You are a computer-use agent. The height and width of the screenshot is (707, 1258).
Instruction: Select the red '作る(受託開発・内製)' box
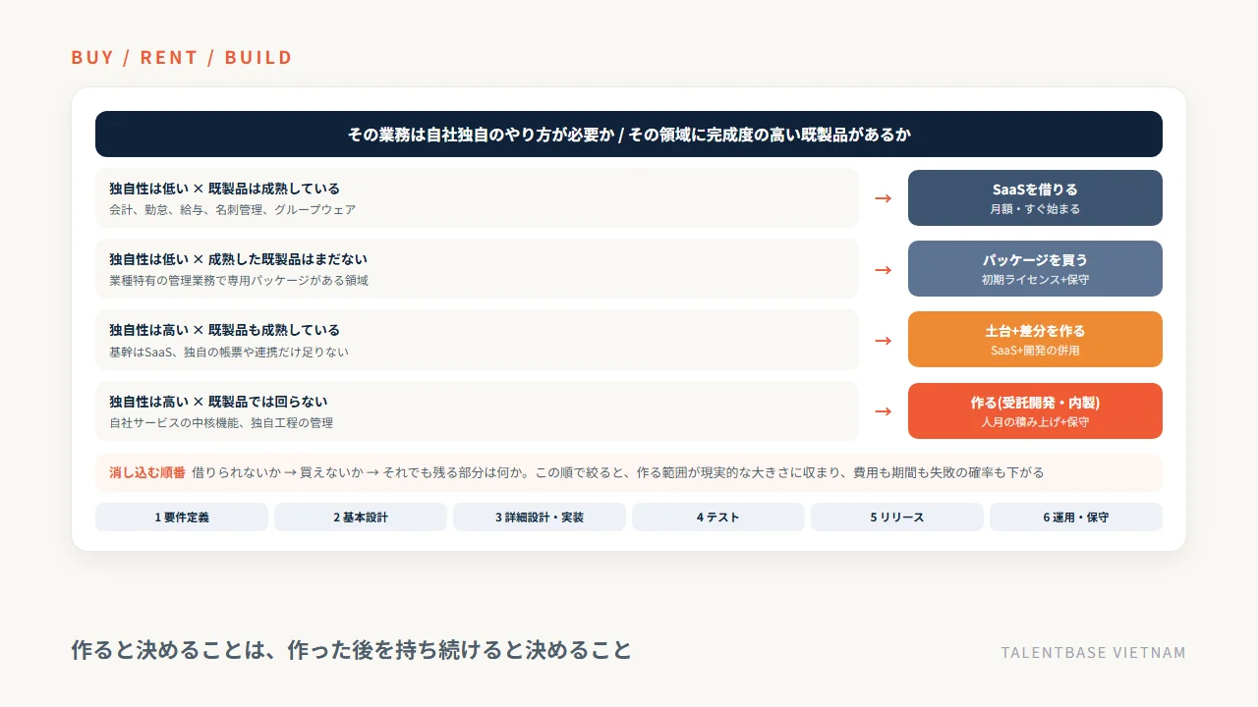[x=1035, y=410]
